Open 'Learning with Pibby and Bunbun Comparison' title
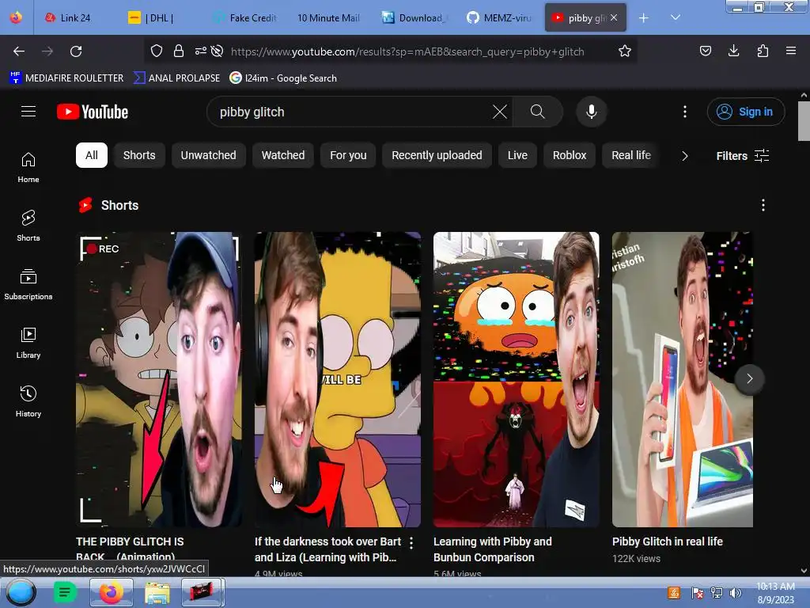Image resolution: width=810 pixels, height=608 pixels. (492, 549)
